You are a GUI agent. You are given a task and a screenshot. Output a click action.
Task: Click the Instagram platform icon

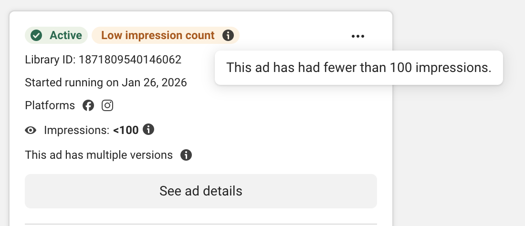tap(107, 105)
